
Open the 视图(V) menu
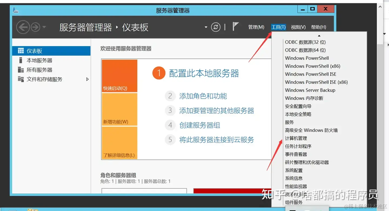pyautogui.click(x=298, y=27)
